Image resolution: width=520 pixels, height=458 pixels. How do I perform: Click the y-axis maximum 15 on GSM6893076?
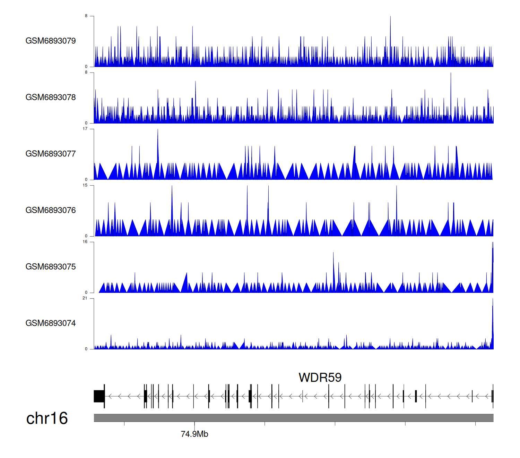85,186
